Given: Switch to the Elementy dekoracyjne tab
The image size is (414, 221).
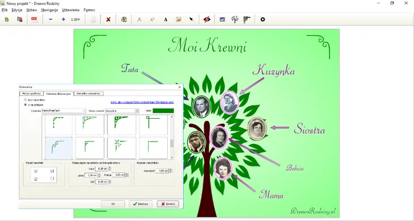Looking at the screenshot, I should click(x=58, y=94).
